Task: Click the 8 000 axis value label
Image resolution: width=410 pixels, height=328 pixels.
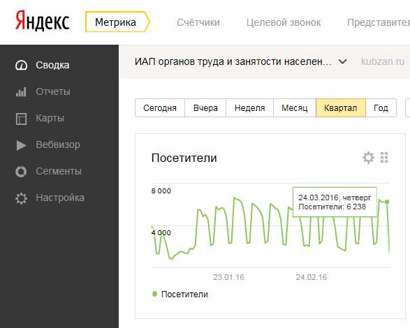Action: coord(161,191)
